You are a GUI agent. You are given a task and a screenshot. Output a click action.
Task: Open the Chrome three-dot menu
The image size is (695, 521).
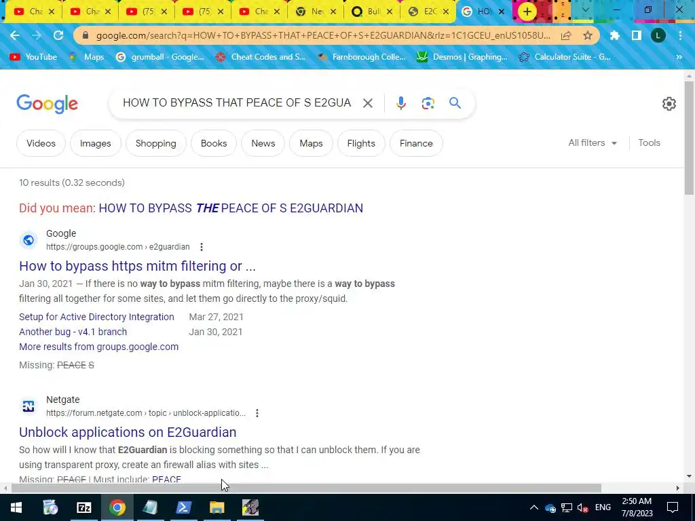(x=680, y=36)
